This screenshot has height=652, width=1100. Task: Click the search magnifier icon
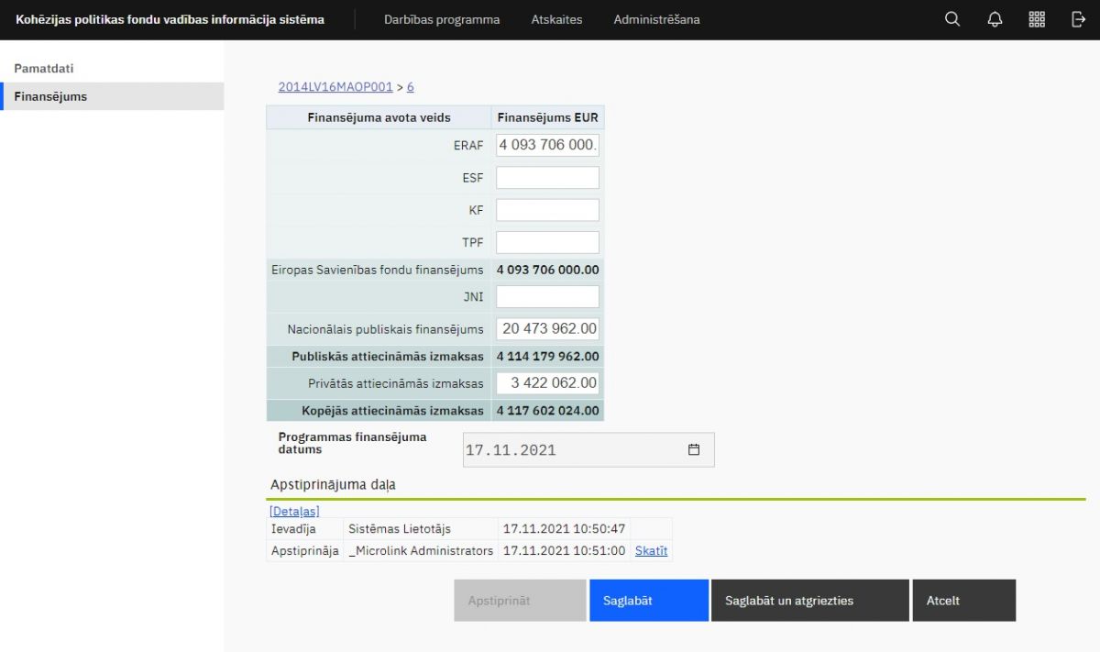(952, 19)
